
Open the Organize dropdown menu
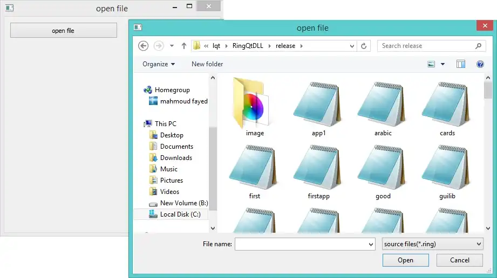pyautogui.click(x=158, y=64)
